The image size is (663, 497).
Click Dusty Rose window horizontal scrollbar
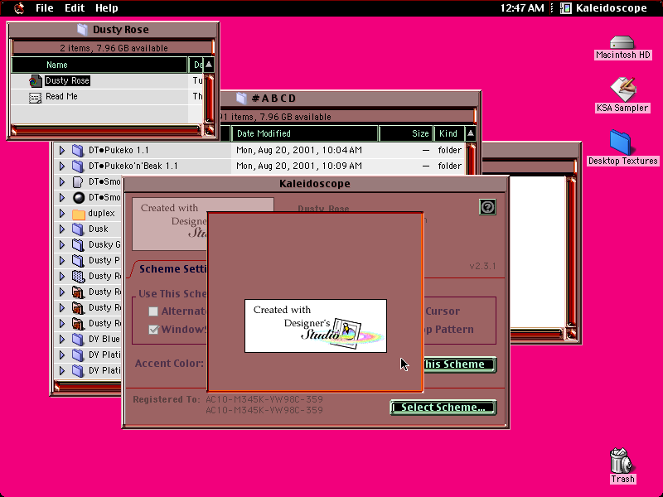pos(106,130)
